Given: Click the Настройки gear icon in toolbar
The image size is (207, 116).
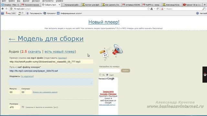Looking at the screenshot, I should click(197, 13).
